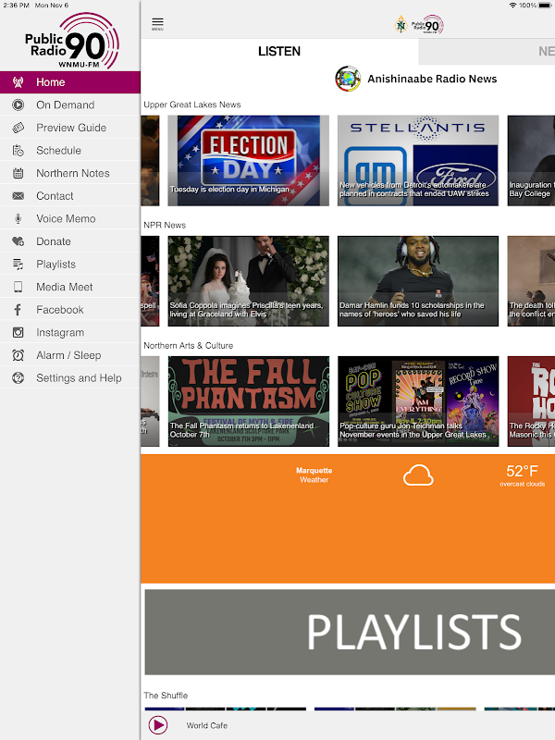Viewport: 555px width, 740px height.
Task: Open Preview Guide menu item
Action: point(70,128)
